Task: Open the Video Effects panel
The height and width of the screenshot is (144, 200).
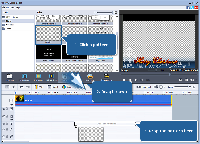Action: 52,77
